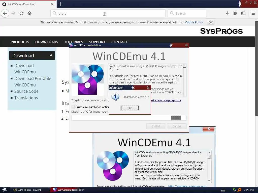Open a new browser tab
Viewport: 258px width, 193px height.
tap(61, 4)
